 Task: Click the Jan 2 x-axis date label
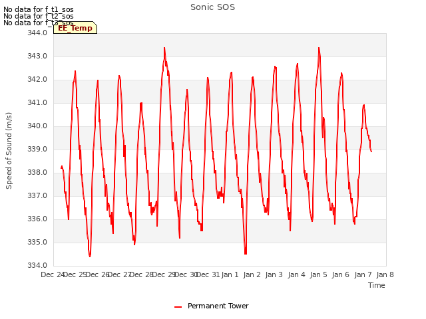point(252,274)
